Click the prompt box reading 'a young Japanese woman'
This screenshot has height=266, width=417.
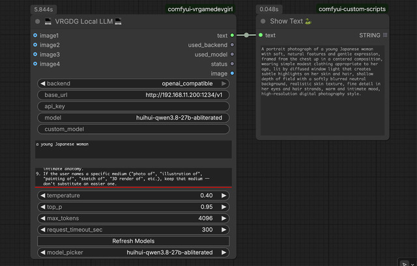133,150
